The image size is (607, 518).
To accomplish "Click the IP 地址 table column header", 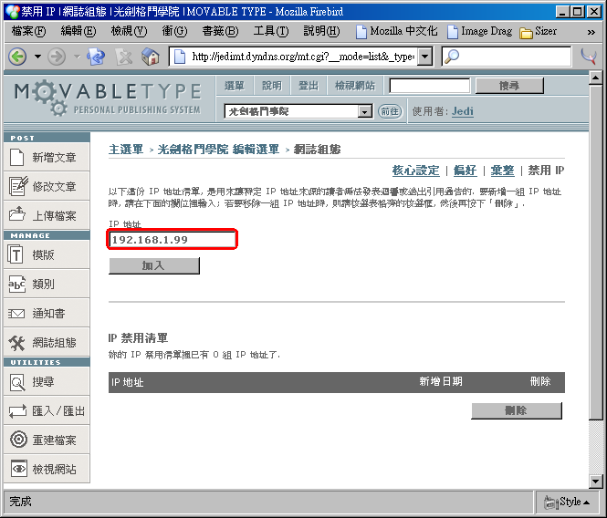I will coord(128,383).
